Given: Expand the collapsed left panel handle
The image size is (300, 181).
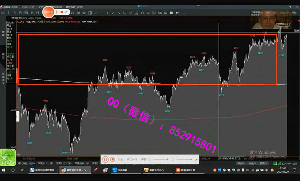Looking at the screenshot, I should click(x=17, y=116).
